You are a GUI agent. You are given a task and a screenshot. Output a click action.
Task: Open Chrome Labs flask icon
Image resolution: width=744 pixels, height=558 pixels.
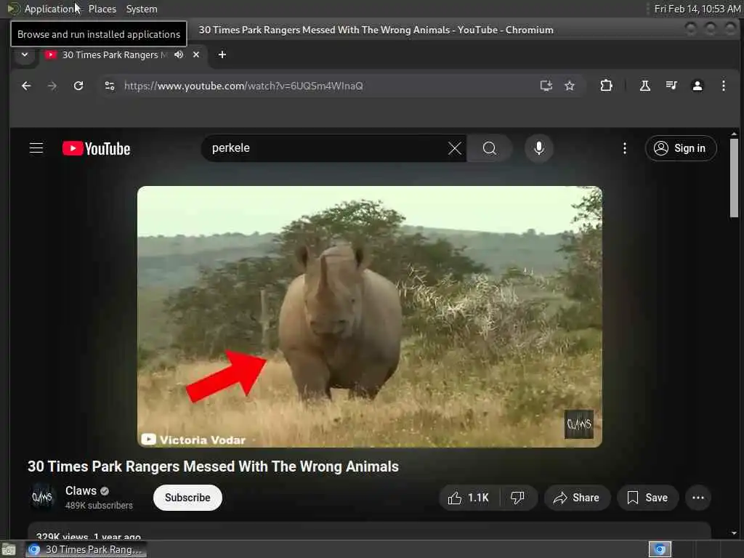645,86
